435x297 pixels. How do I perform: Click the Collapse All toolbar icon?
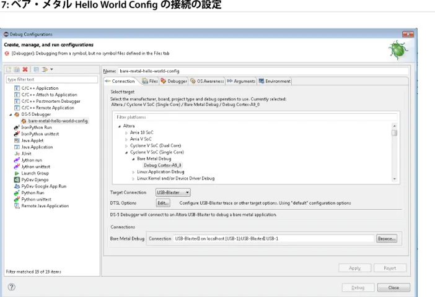pos(36,69)
